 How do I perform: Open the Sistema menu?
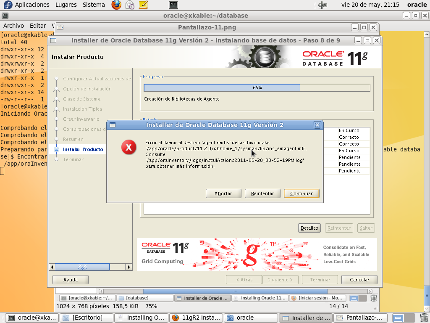pyautogui.click(x=94, y=5)
